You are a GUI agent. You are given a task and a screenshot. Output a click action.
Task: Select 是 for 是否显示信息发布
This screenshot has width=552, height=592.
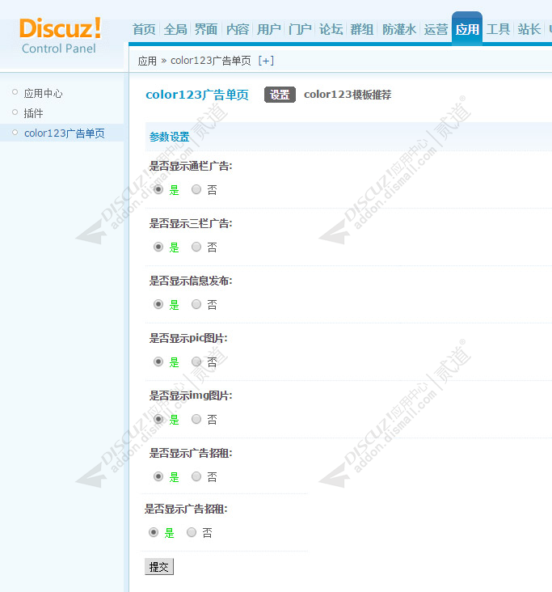coord(158,304)
